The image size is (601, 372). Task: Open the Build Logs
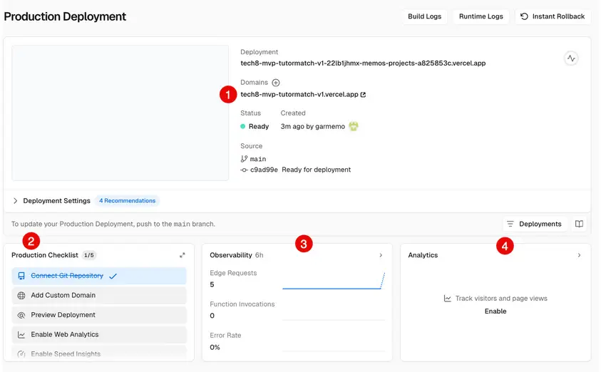tap(424, 16)
